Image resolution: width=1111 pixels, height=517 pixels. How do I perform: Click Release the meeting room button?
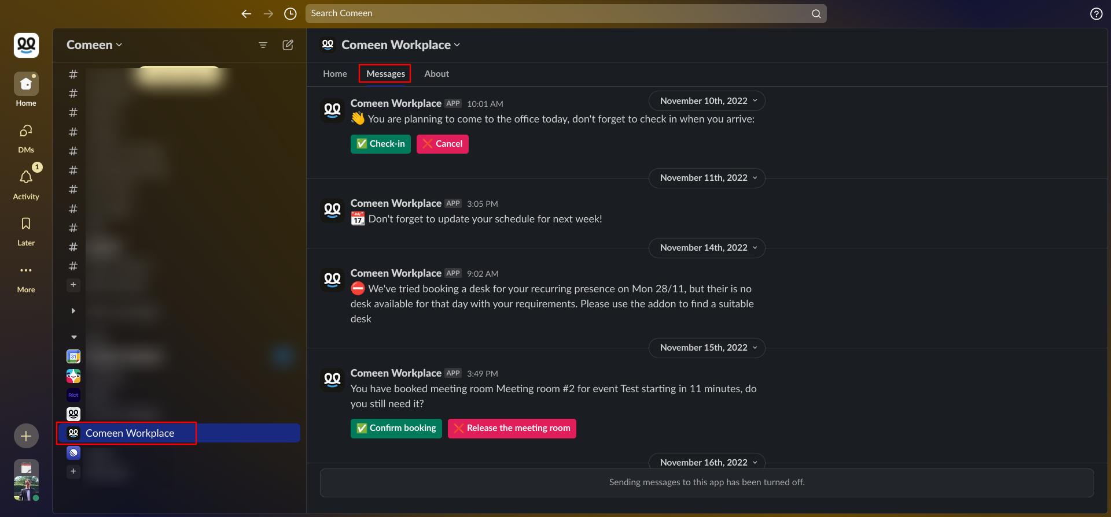tap(512, 429)
